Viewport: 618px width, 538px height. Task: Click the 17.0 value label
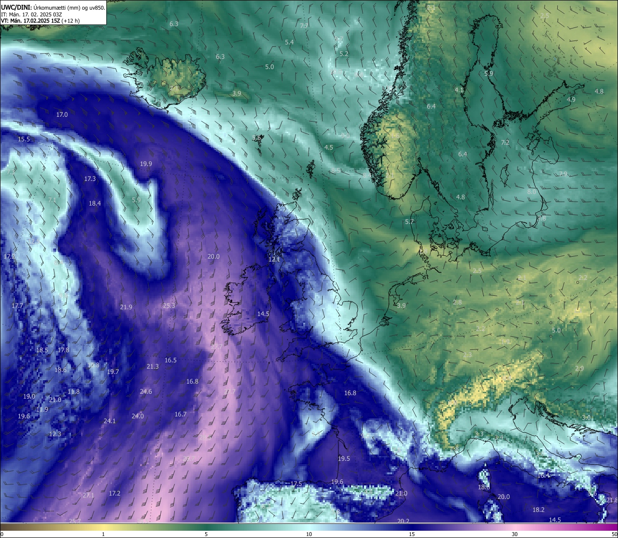(62, 115)
